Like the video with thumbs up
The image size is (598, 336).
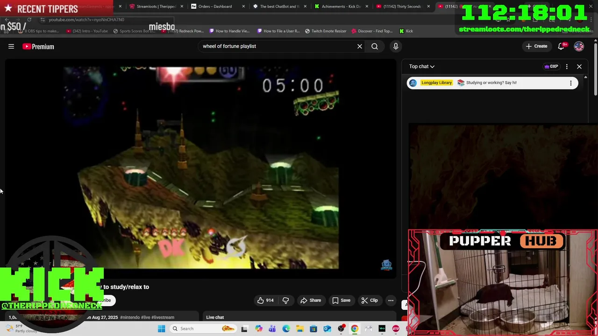tap(266, 301)
